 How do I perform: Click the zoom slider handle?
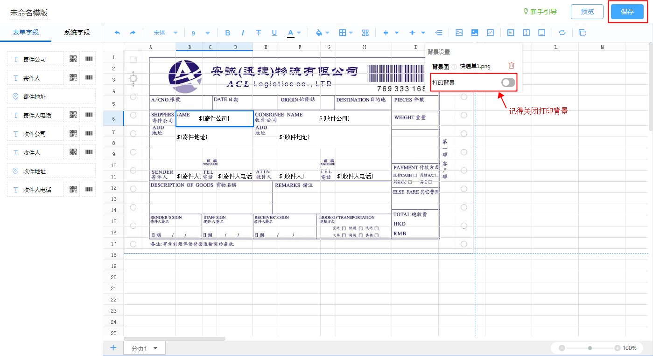click(590, 348)
